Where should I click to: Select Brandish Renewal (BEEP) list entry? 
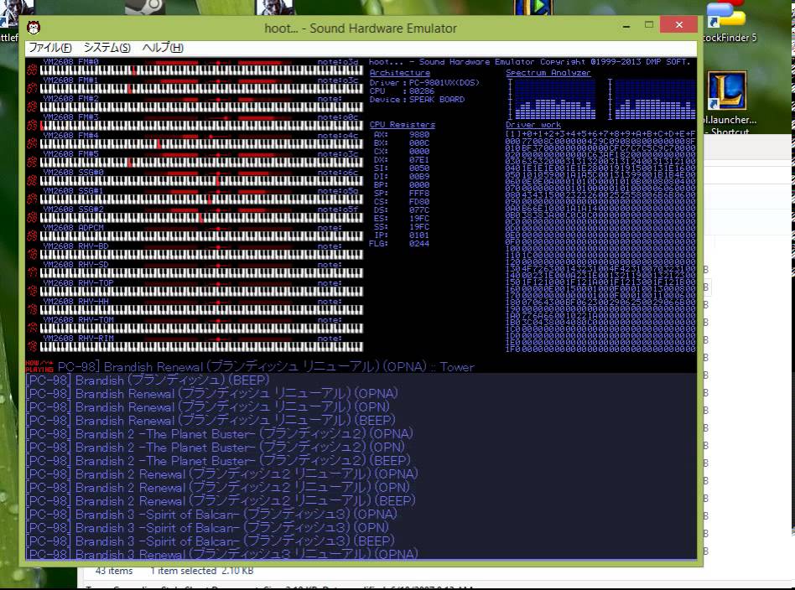[x=210, y=420]
